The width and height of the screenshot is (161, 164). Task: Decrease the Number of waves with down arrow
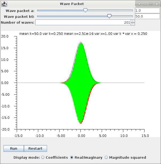point(133,24)
